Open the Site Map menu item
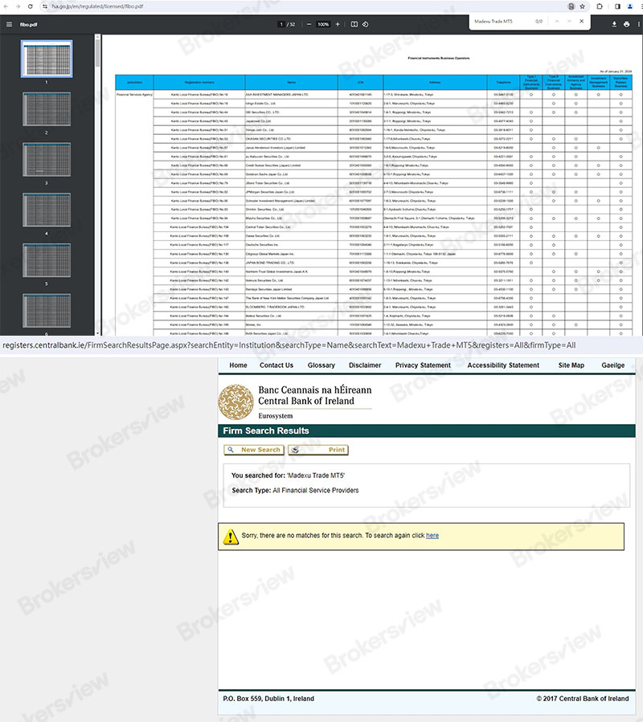 tap(571, 365)
